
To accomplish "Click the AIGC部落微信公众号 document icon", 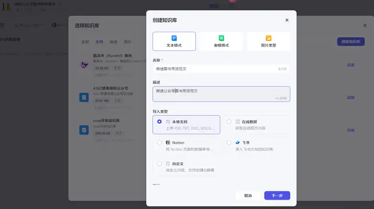I will [84, 97].
